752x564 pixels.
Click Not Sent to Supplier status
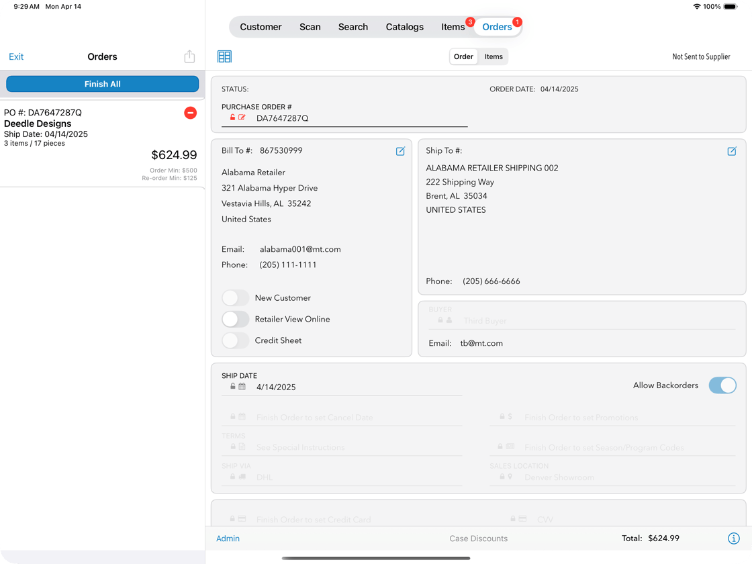point(701,56)
